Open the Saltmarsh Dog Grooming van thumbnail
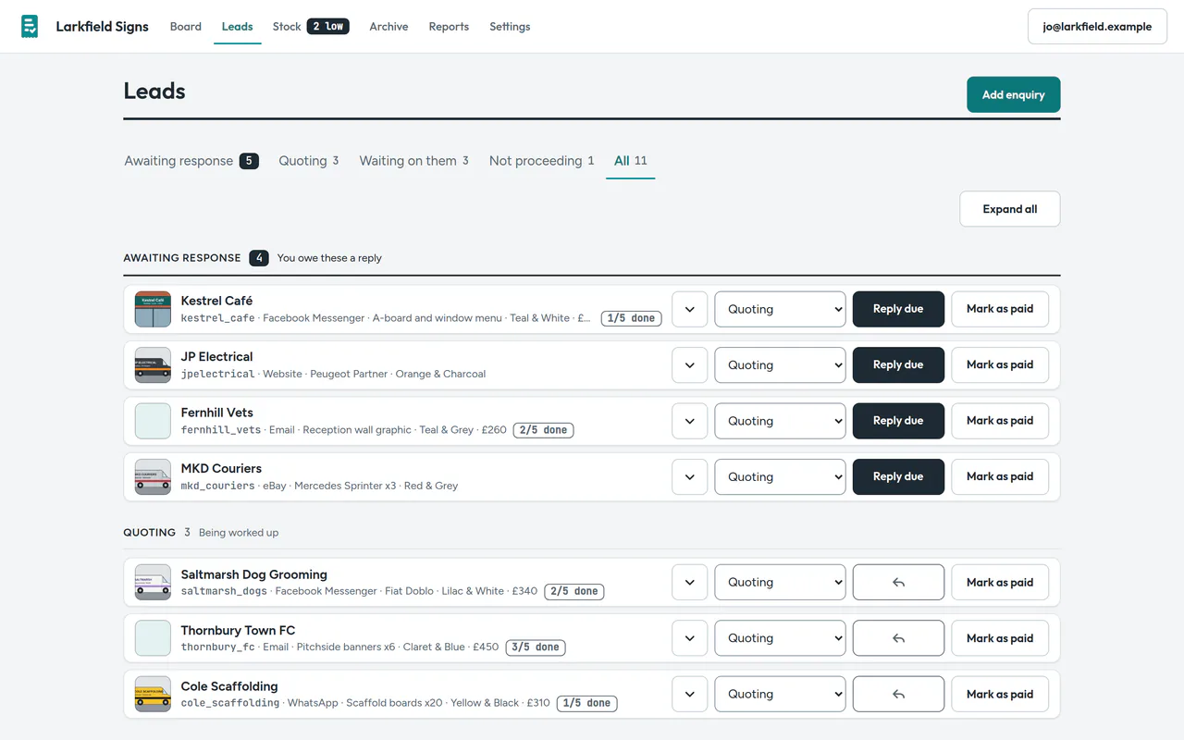The image size is (1184, 740). point(153,583)
